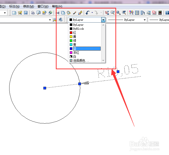
Task: Choose ByLayer in the color list
Action: pyautogui.click(x=85, y=25)
